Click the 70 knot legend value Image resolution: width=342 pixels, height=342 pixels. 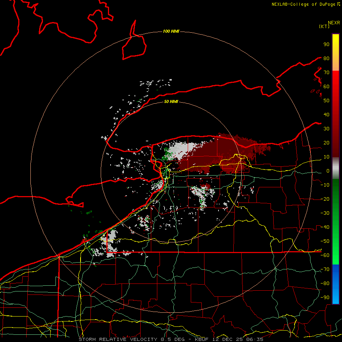pos(326,73)
